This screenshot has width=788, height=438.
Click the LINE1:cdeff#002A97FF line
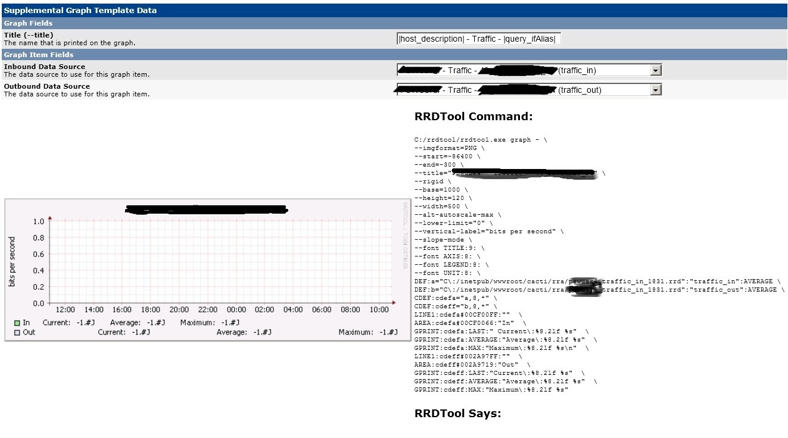point(468,356)
